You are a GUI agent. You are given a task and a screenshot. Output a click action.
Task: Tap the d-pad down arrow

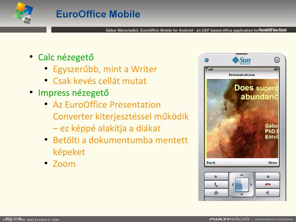tap(242, 194)
